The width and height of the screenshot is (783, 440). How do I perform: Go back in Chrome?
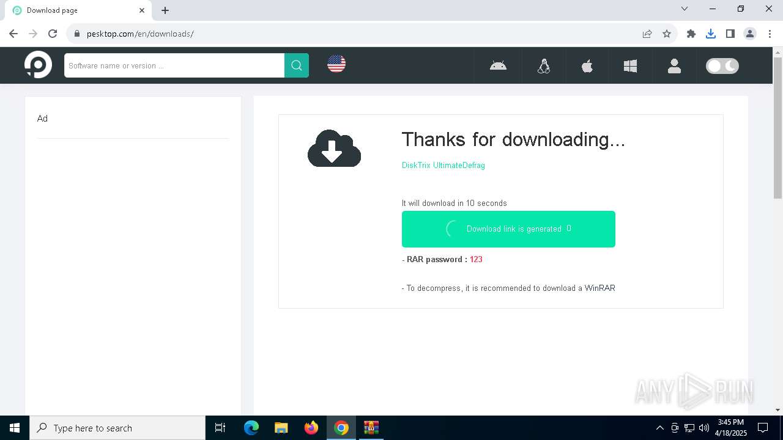pos(13,34)
